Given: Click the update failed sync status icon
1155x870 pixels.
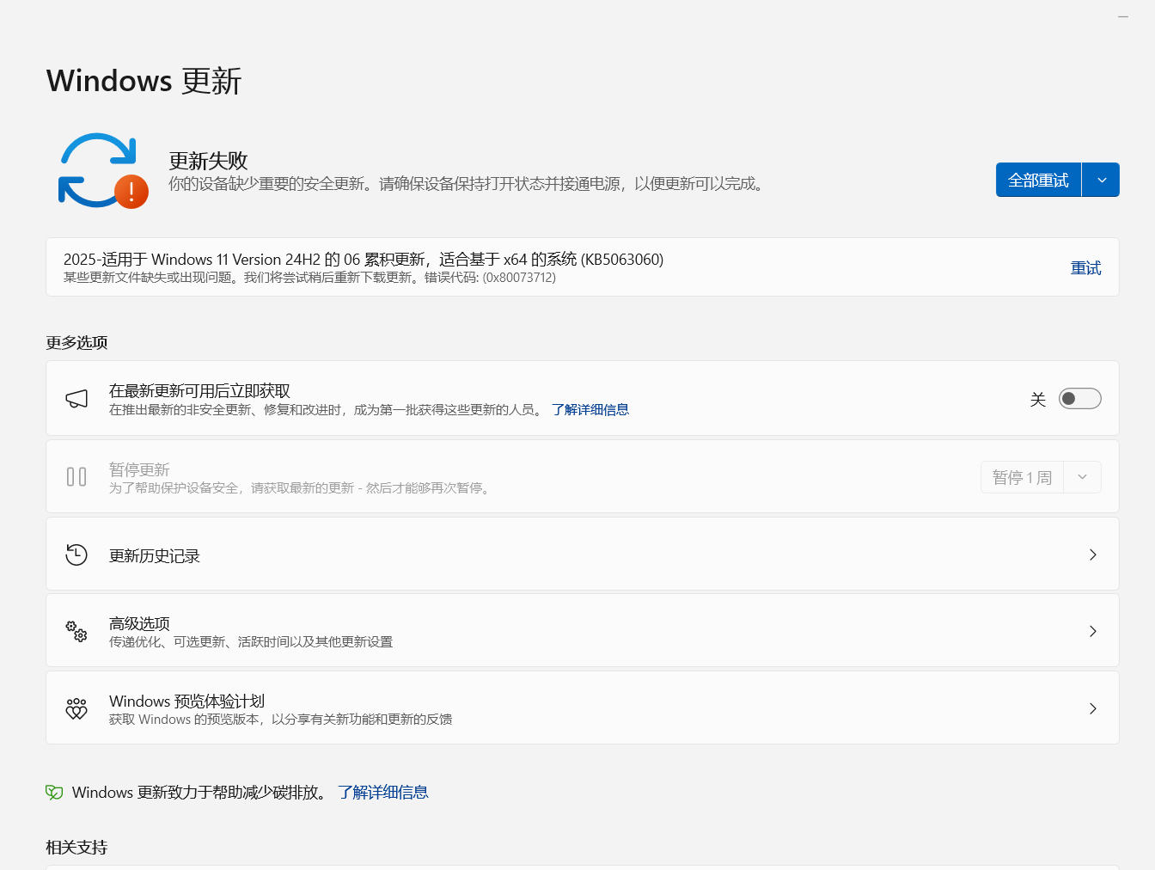Looking at the screenshot, I should pos(102,170).
